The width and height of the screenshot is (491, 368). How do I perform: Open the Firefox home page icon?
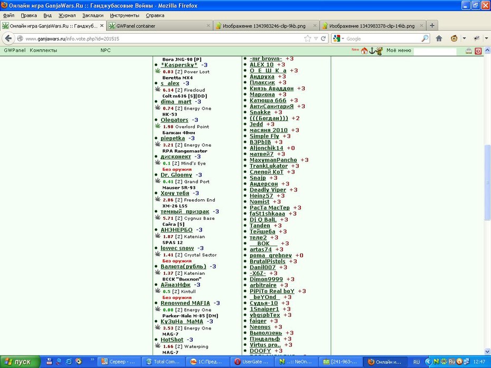439,38
